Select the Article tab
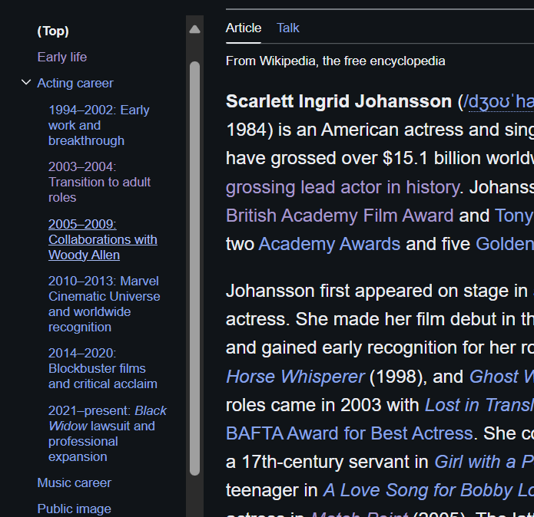 click(x=244, y=28)
